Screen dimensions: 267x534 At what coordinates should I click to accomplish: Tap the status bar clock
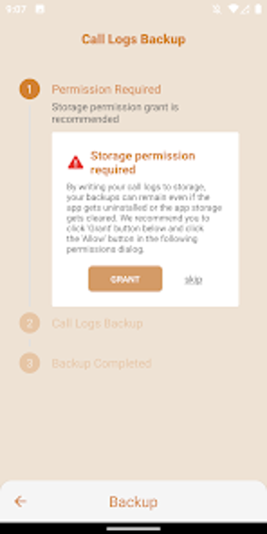pos(16,9)
